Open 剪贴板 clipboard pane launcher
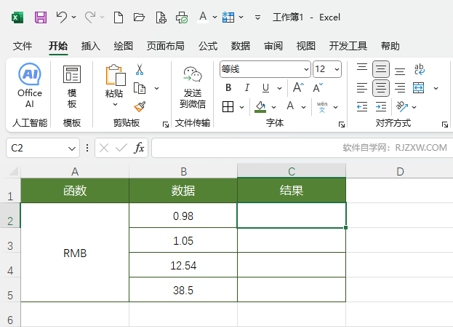 [x=166, y=125]
